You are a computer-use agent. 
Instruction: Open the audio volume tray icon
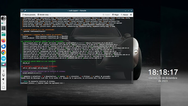point(4,79)
